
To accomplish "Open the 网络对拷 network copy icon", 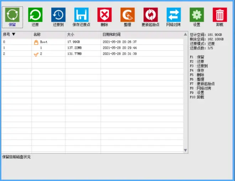I will coord(174,15).
